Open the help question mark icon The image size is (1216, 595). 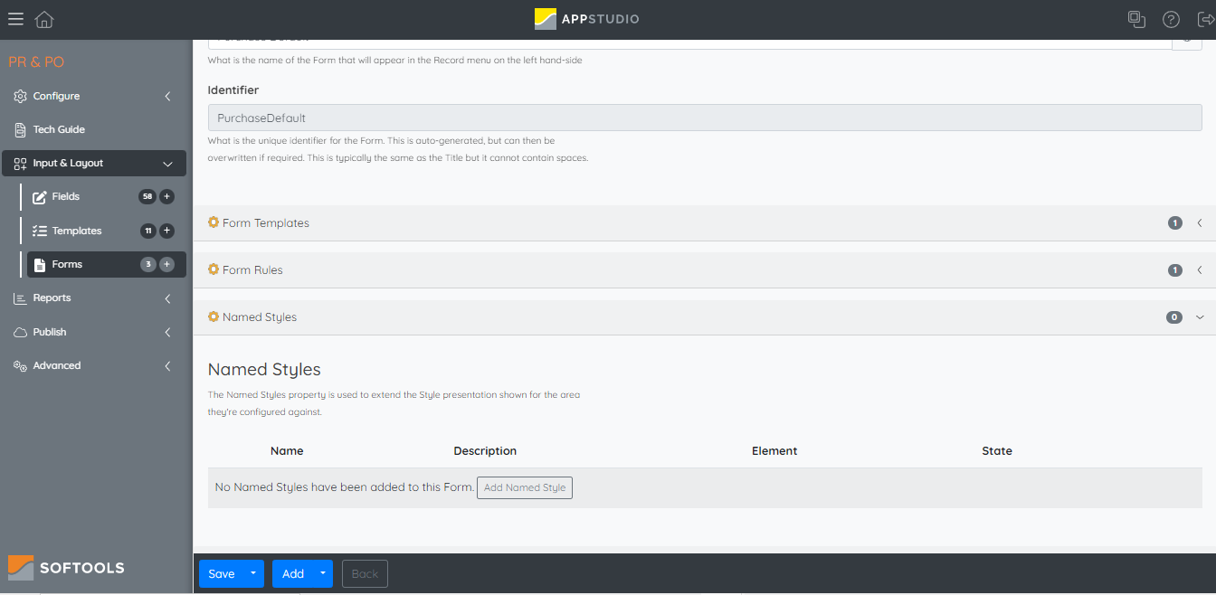[1171, 19]
